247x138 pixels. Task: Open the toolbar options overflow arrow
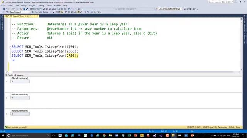tap(197, 9)
